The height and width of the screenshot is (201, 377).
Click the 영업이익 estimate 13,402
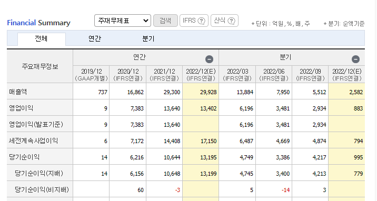click(208, 108)
